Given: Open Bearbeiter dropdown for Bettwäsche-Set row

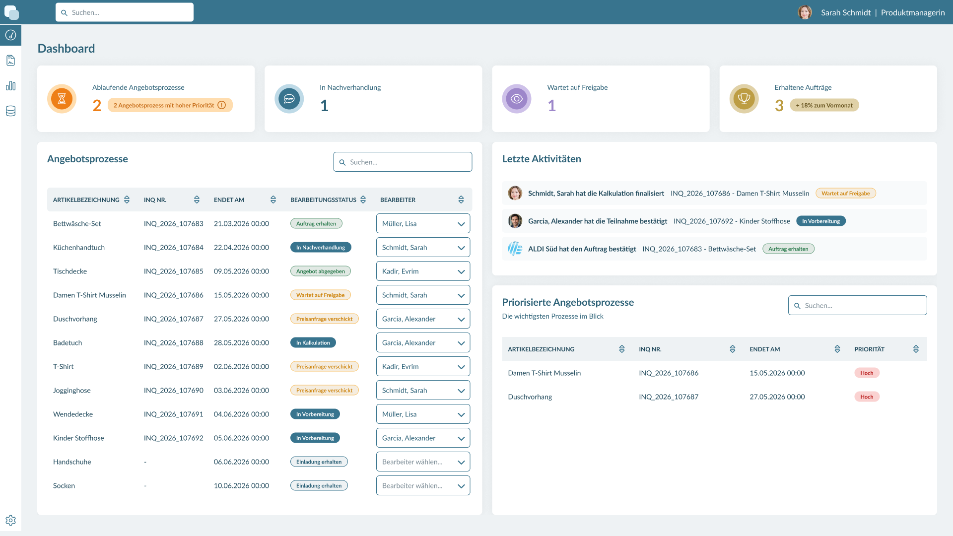Looking at the screenshot, I should (x=423, y=223).
